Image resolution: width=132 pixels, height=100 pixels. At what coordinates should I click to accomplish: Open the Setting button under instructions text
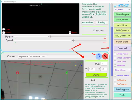click(x=101, y=23)
